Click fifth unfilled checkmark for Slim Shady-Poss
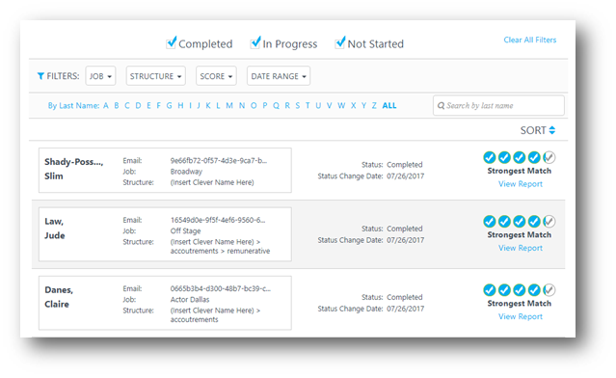 click(x=549, y=157)
